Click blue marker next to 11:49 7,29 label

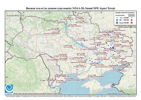tap(68, 26)
